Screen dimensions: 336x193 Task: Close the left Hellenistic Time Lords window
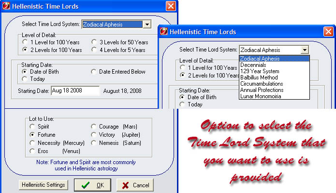pyautogui.click(x=171, y=6)
